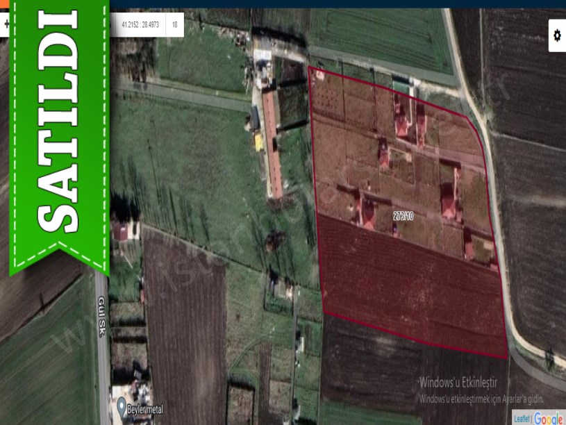Click the Beyler metal place name
The height and width of the screenshot is (425, 566).
click(x=144, y=410)
